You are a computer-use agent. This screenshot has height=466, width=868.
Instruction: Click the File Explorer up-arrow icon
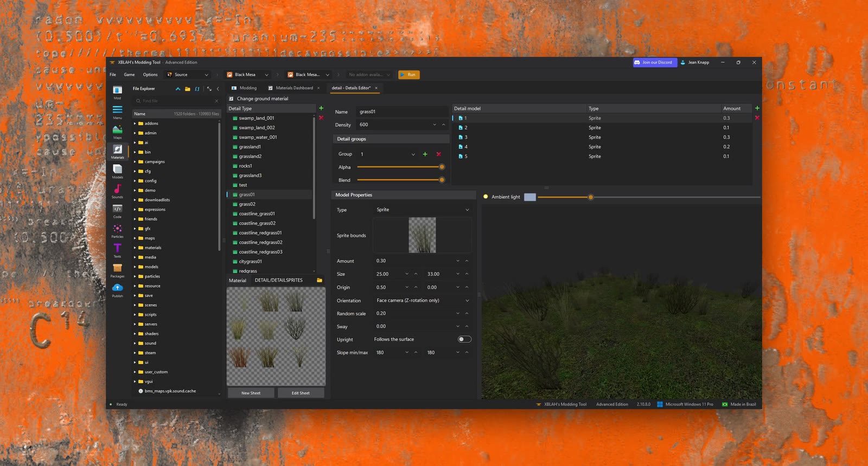tap(178, 89)
